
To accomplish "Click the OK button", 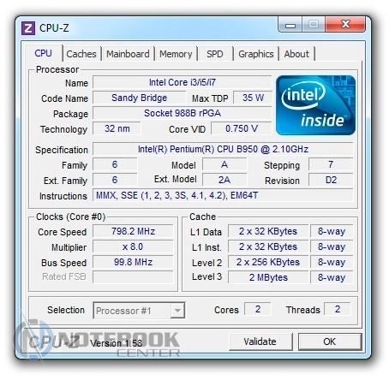I will [x=330, y=341].
